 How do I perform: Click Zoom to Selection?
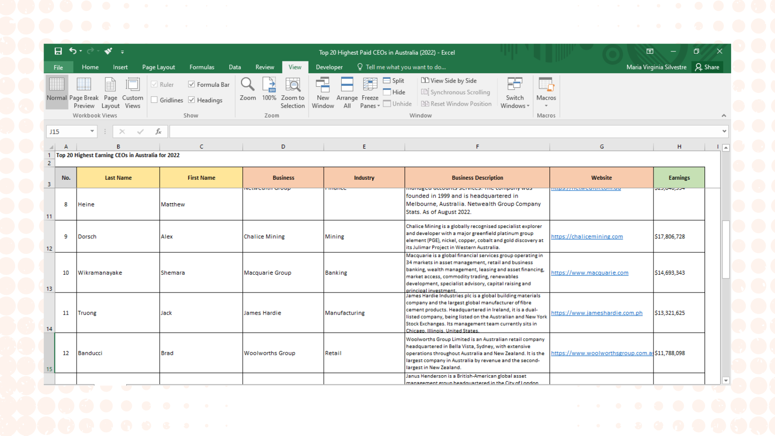(293, 93)
